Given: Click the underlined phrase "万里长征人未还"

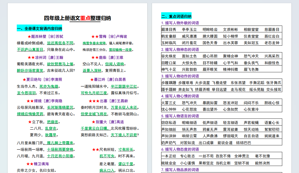Looking at the screenshot, I should coord(124,108).
